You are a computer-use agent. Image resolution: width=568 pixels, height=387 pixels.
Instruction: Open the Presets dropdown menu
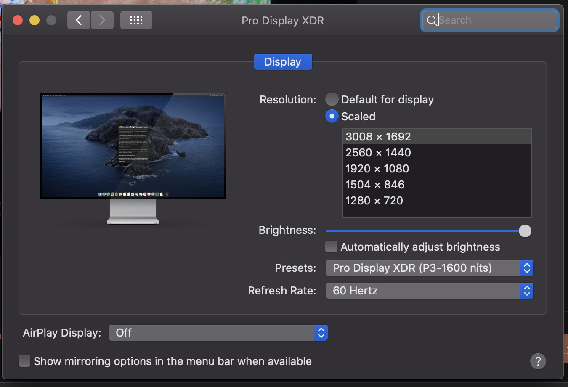[430, 268]
